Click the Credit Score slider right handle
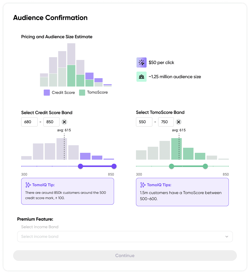Image resolution: width=250 pixels, height=274 pixels. click(x=114, y=166)
